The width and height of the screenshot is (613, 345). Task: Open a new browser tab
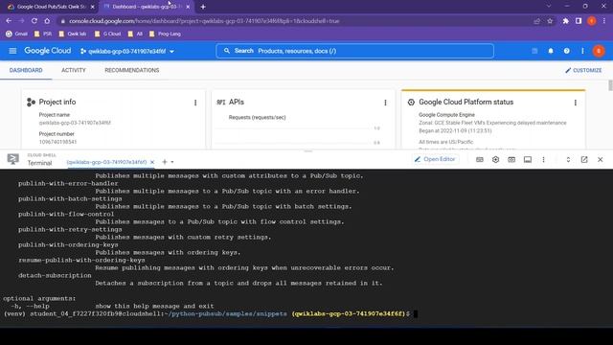203,7
